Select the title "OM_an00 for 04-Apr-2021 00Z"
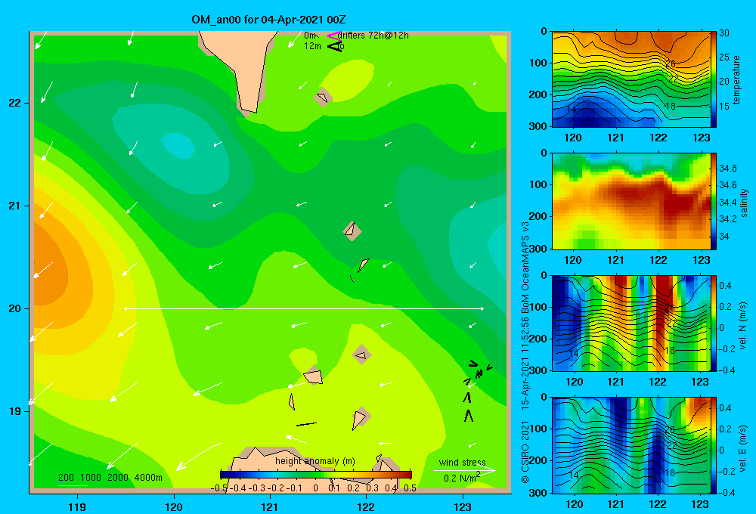This screenshot has width=756, height=514. (x=268, y=20)
